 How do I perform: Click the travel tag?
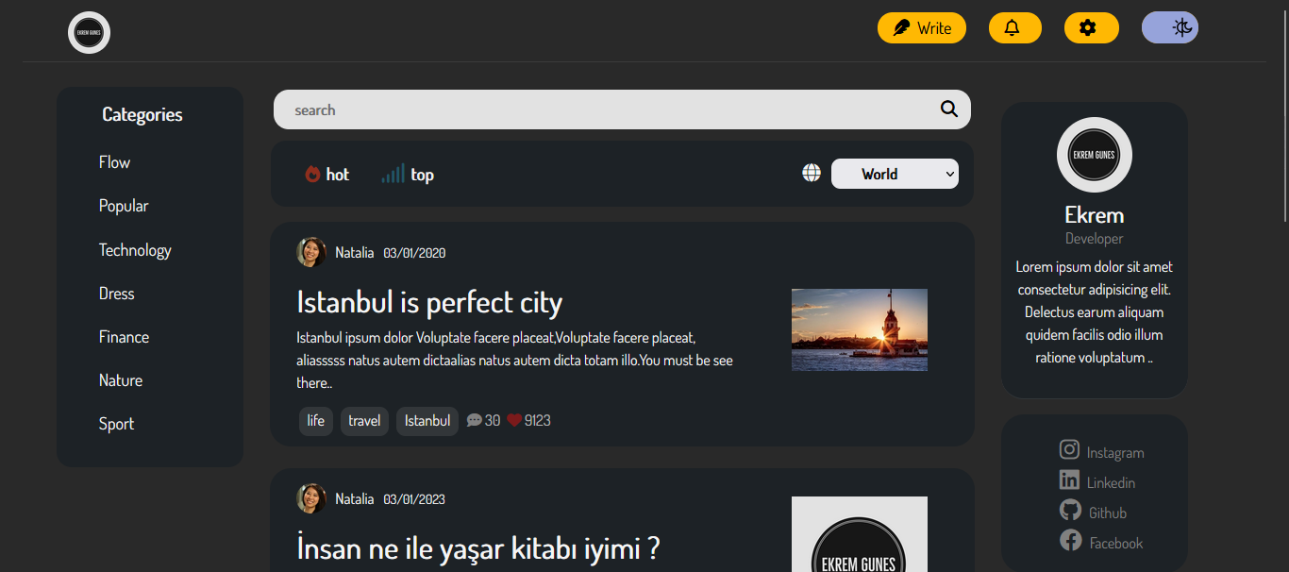(x=364, y=421)
